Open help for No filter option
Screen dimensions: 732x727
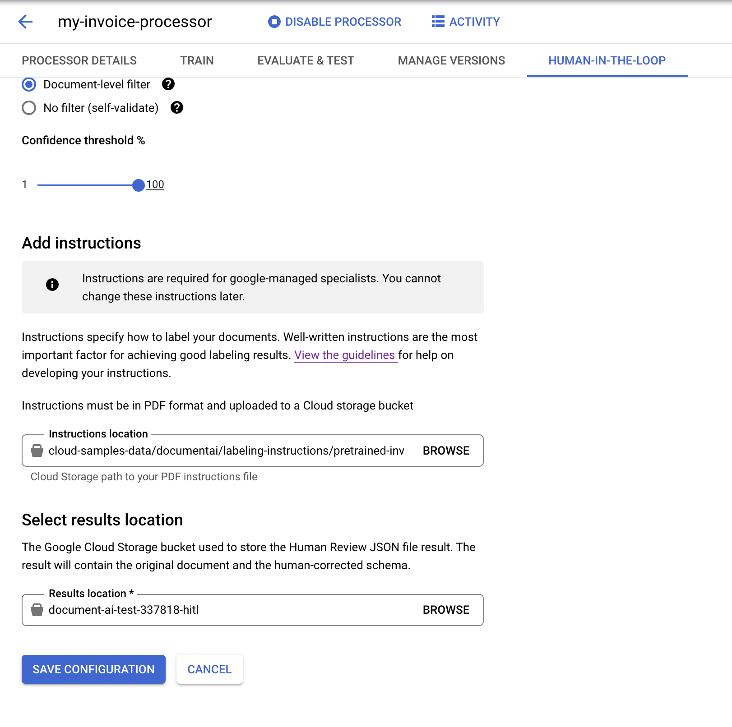coord(177,108)
